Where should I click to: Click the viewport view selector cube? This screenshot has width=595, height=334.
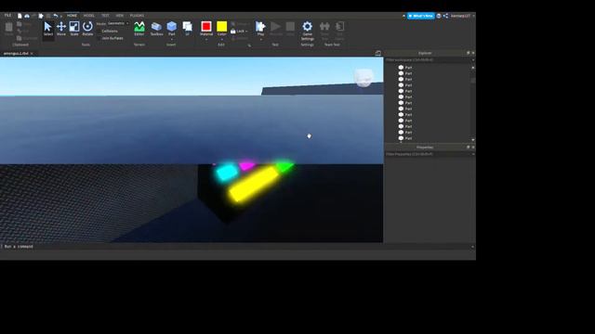[x=364, y=77]
